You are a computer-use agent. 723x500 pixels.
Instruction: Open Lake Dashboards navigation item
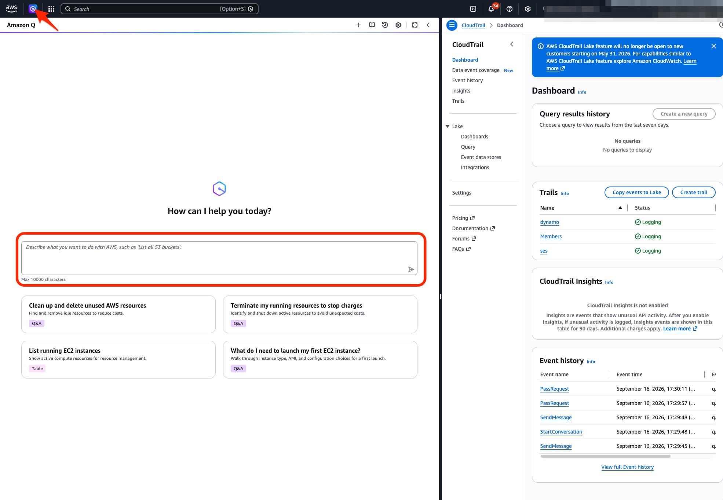pos(475,137)
